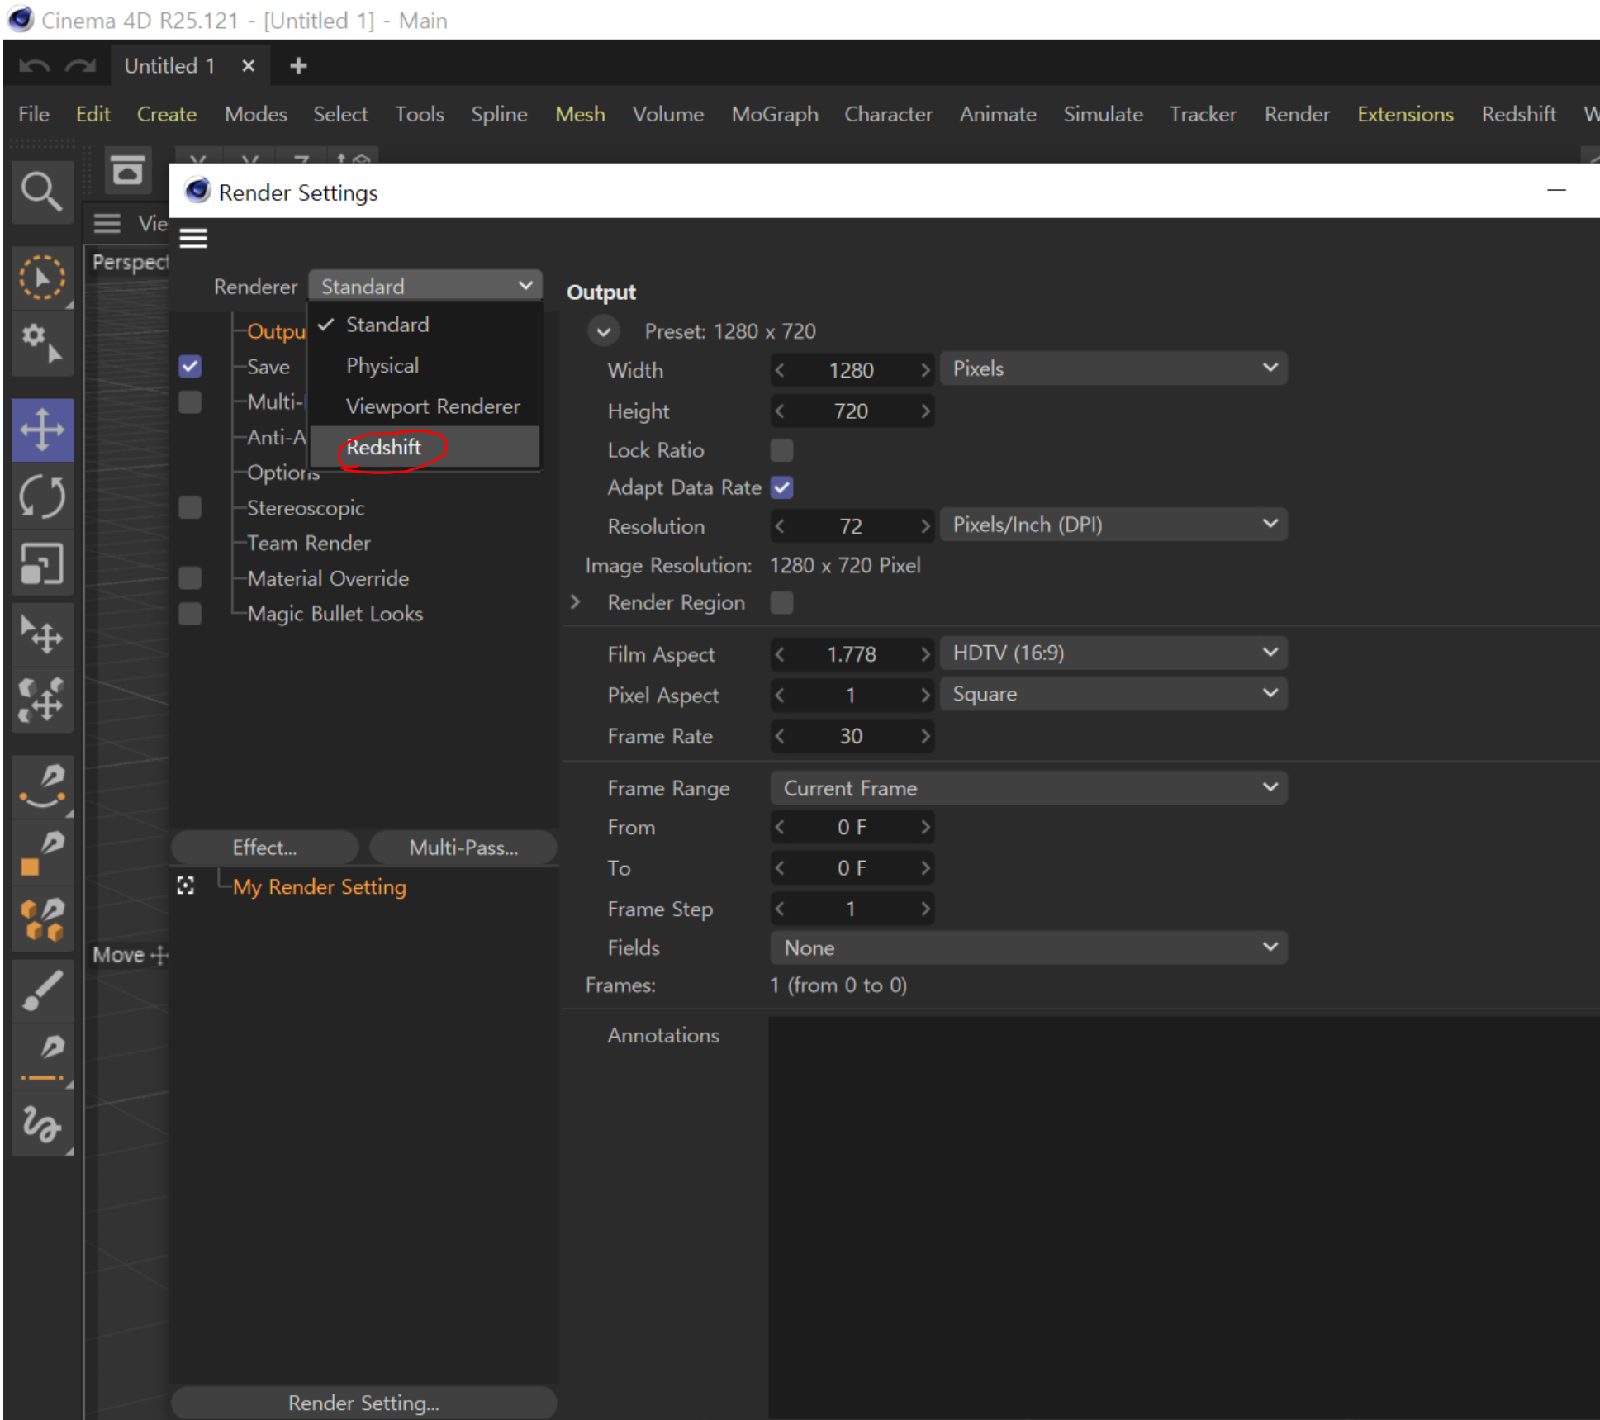The width and height of the screenshot is (1600, 1420).
Task: Decrease Height value with left arrow
Action: point(781,411)
